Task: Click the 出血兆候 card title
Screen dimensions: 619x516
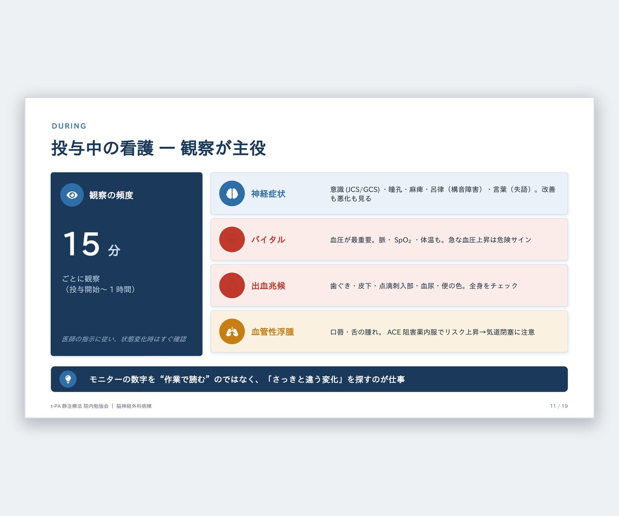Action: click(x=268, y=285)
